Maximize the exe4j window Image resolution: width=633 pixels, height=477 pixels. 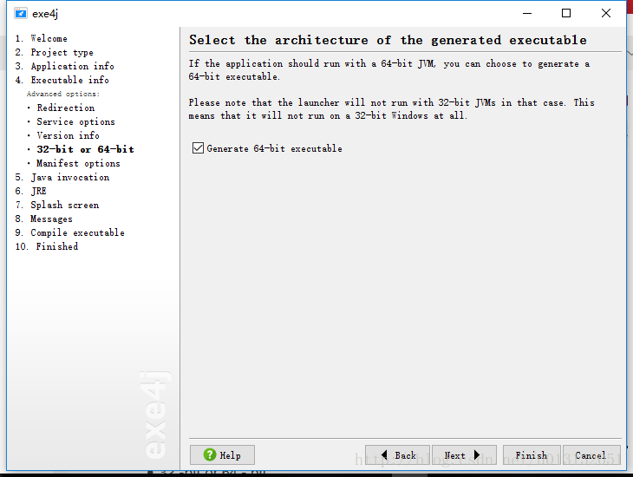coord(566,13)
